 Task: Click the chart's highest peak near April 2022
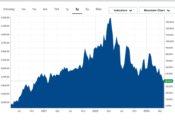click(110, 18)
